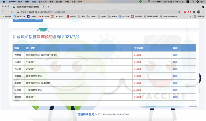This screenshot has height=121, width=206.
Task: Click 查詢 link for 萬榮鄉衛生所 row
Action: pyautogui.click(x=175, y=83)
